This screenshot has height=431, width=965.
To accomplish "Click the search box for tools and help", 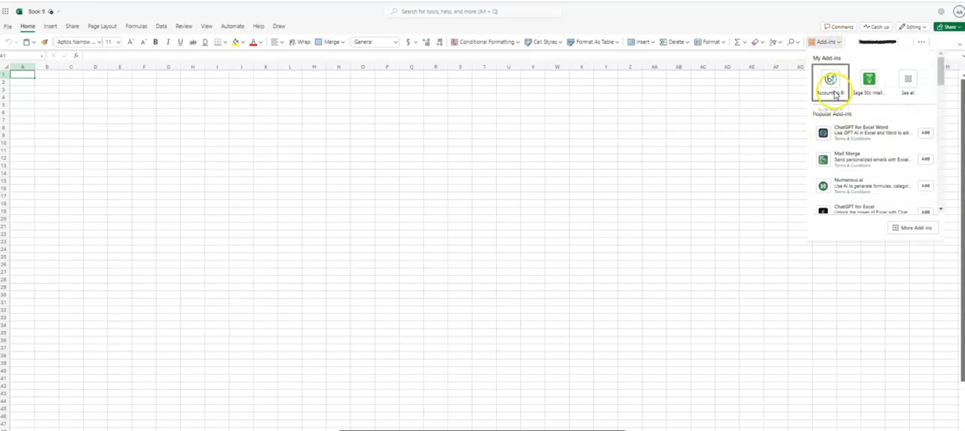I will click(473, 12).
